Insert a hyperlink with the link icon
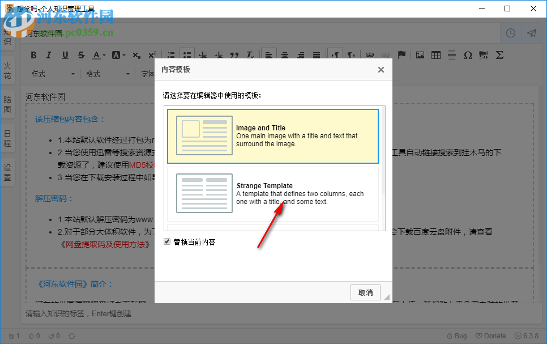This screenshot has width=547, height=344. point(369,55)
